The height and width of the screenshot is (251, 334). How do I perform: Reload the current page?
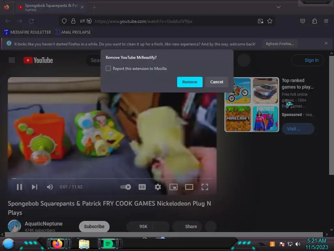coord(31,21)
